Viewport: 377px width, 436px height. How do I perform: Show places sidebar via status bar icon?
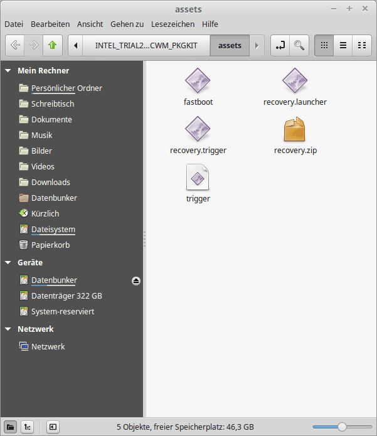click(x=10, y=427)
